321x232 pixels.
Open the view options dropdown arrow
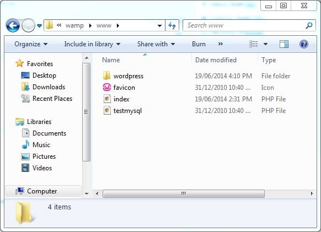(265, 44)
